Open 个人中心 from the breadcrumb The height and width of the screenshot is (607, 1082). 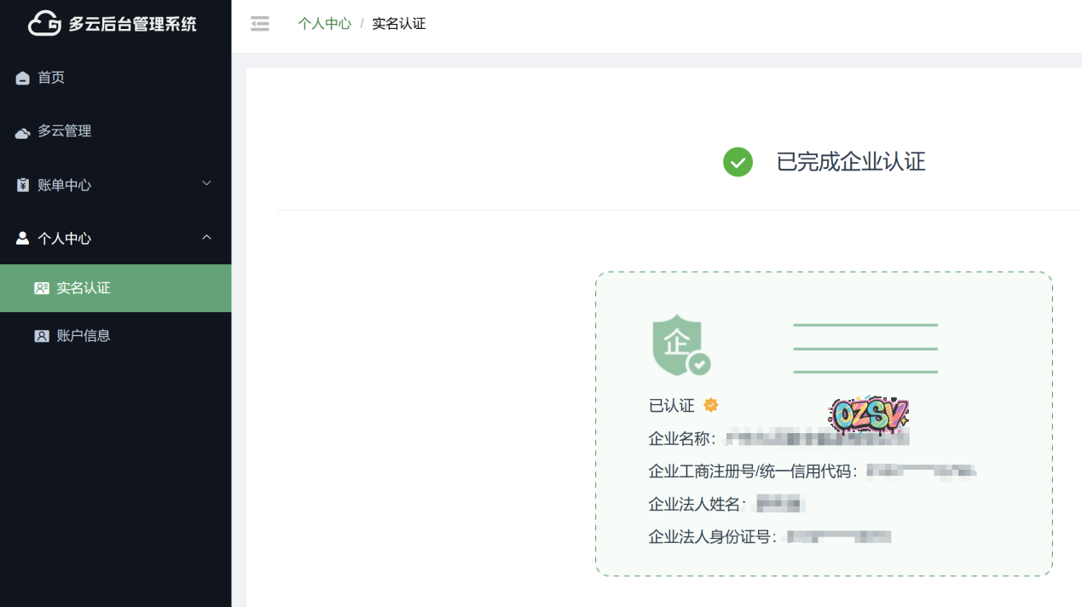324,24
